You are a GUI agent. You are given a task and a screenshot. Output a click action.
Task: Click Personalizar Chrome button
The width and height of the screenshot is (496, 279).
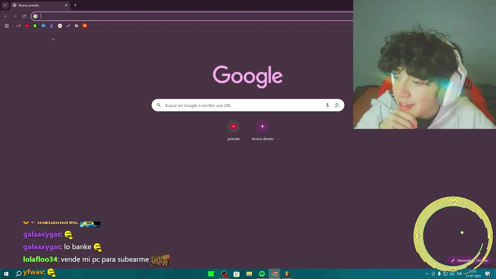(x=469, y=260)
